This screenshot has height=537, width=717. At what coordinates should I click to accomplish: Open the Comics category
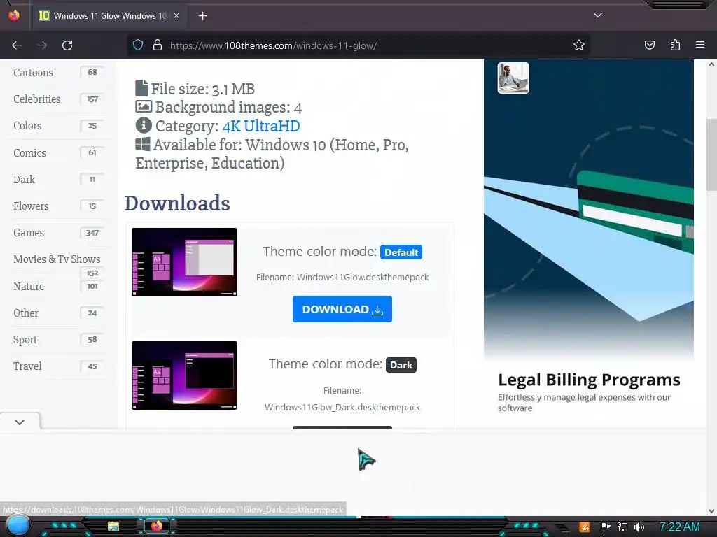point(29,153)
